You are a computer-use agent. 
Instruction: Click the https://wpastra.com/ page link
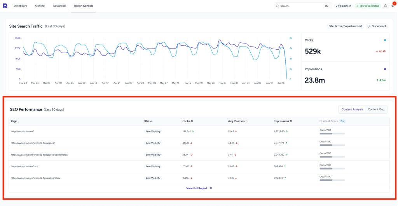(22, 132)
